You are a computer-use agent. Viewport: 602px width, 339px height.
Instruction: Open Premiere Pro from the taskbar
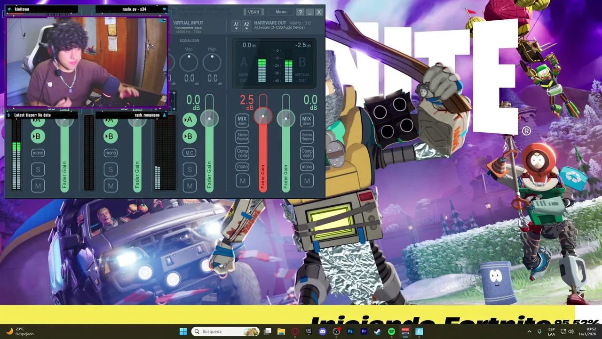click(x=364, y=331)
